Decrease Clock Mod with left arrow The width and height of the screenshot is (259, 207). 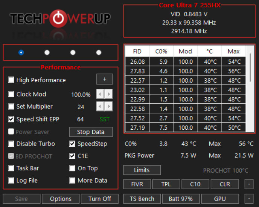pyautogui.click(x=100, y=94)
